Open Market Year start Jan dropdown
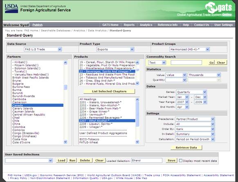Viewport: 238px width, 182px height. coord(182,97)
